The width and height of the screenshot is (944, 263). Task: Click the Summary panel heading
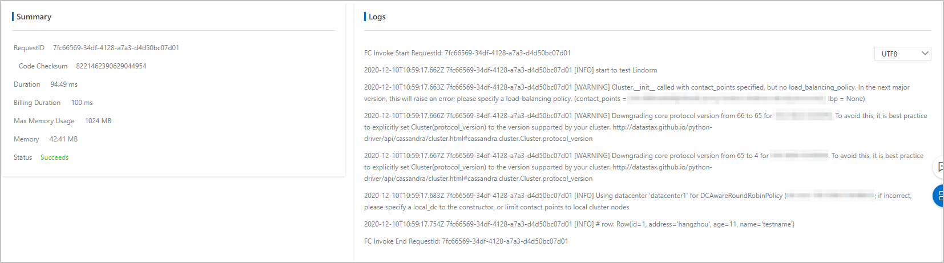34,17
